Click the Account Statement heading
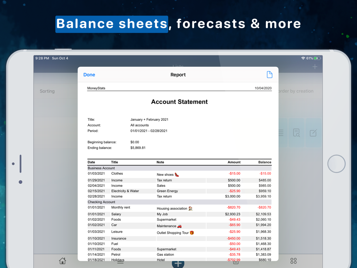 coord(180,102)
